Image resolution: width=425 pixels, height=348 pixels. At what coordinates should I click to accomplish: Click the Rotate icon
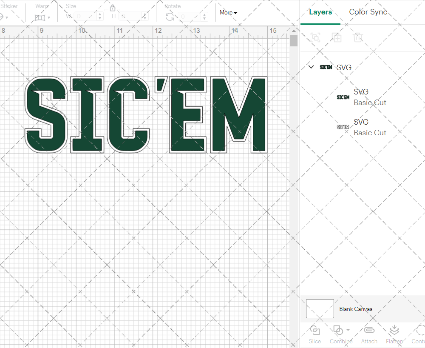170,17
